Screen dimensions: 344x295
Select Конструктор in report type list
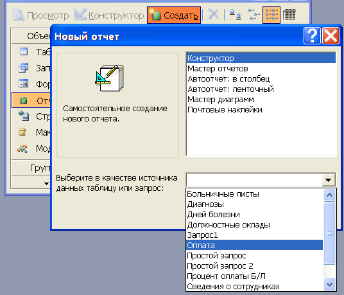(x=261, y=58)
